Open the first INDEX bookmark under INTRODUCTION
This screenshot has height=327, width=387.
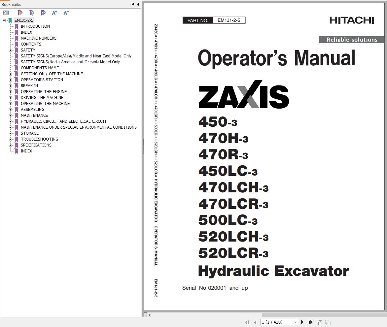pyautogui.click(x=26, y=32)
